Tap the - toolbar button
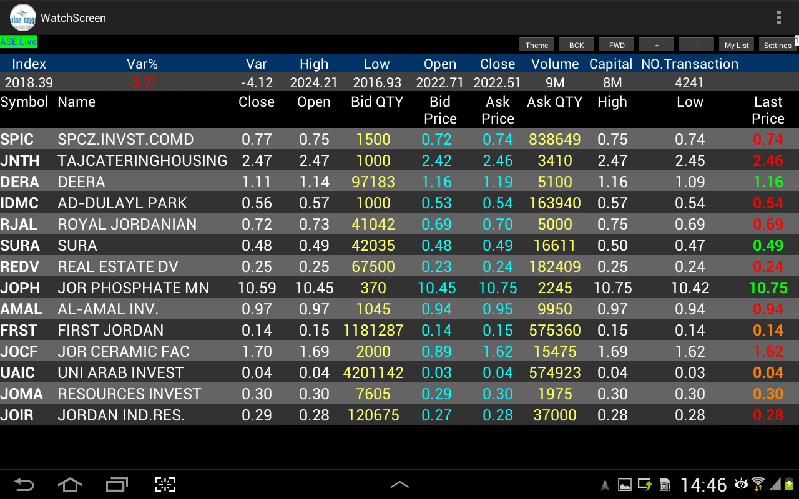The width and height of the screenshot is (799, 499). pos(696,44)
